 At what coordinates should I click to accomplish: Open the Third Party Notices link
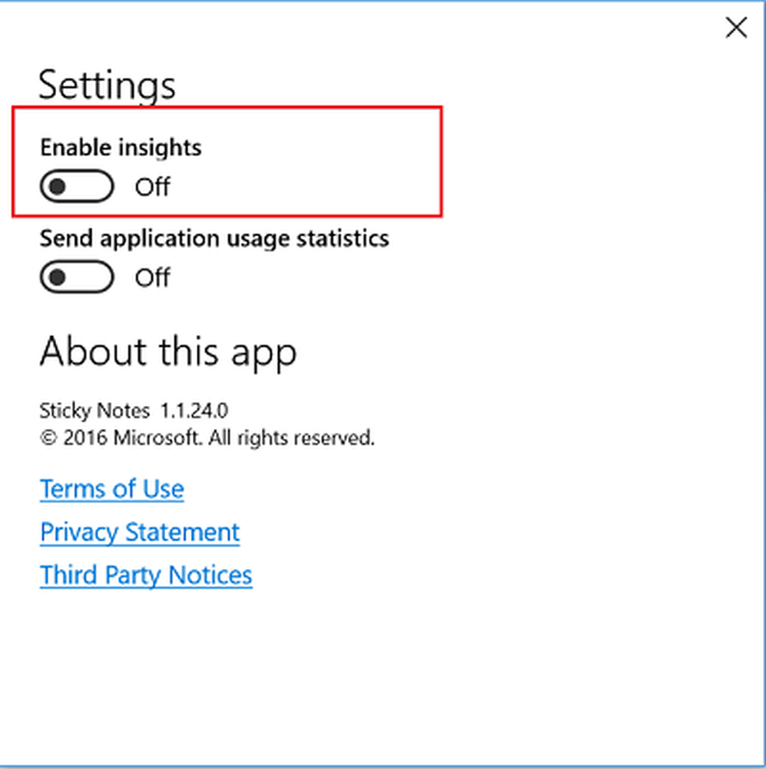pyautogui.click(x=146, y=575)
